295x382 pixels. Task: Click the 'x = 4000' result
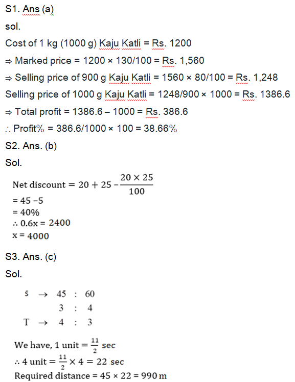click(31, 236)
